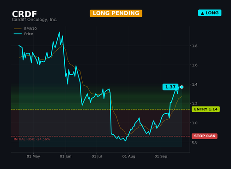The width and height of the screenshot is (231, 169).
Task: Click the Price legend entry
Action: [x=24, y=34]
